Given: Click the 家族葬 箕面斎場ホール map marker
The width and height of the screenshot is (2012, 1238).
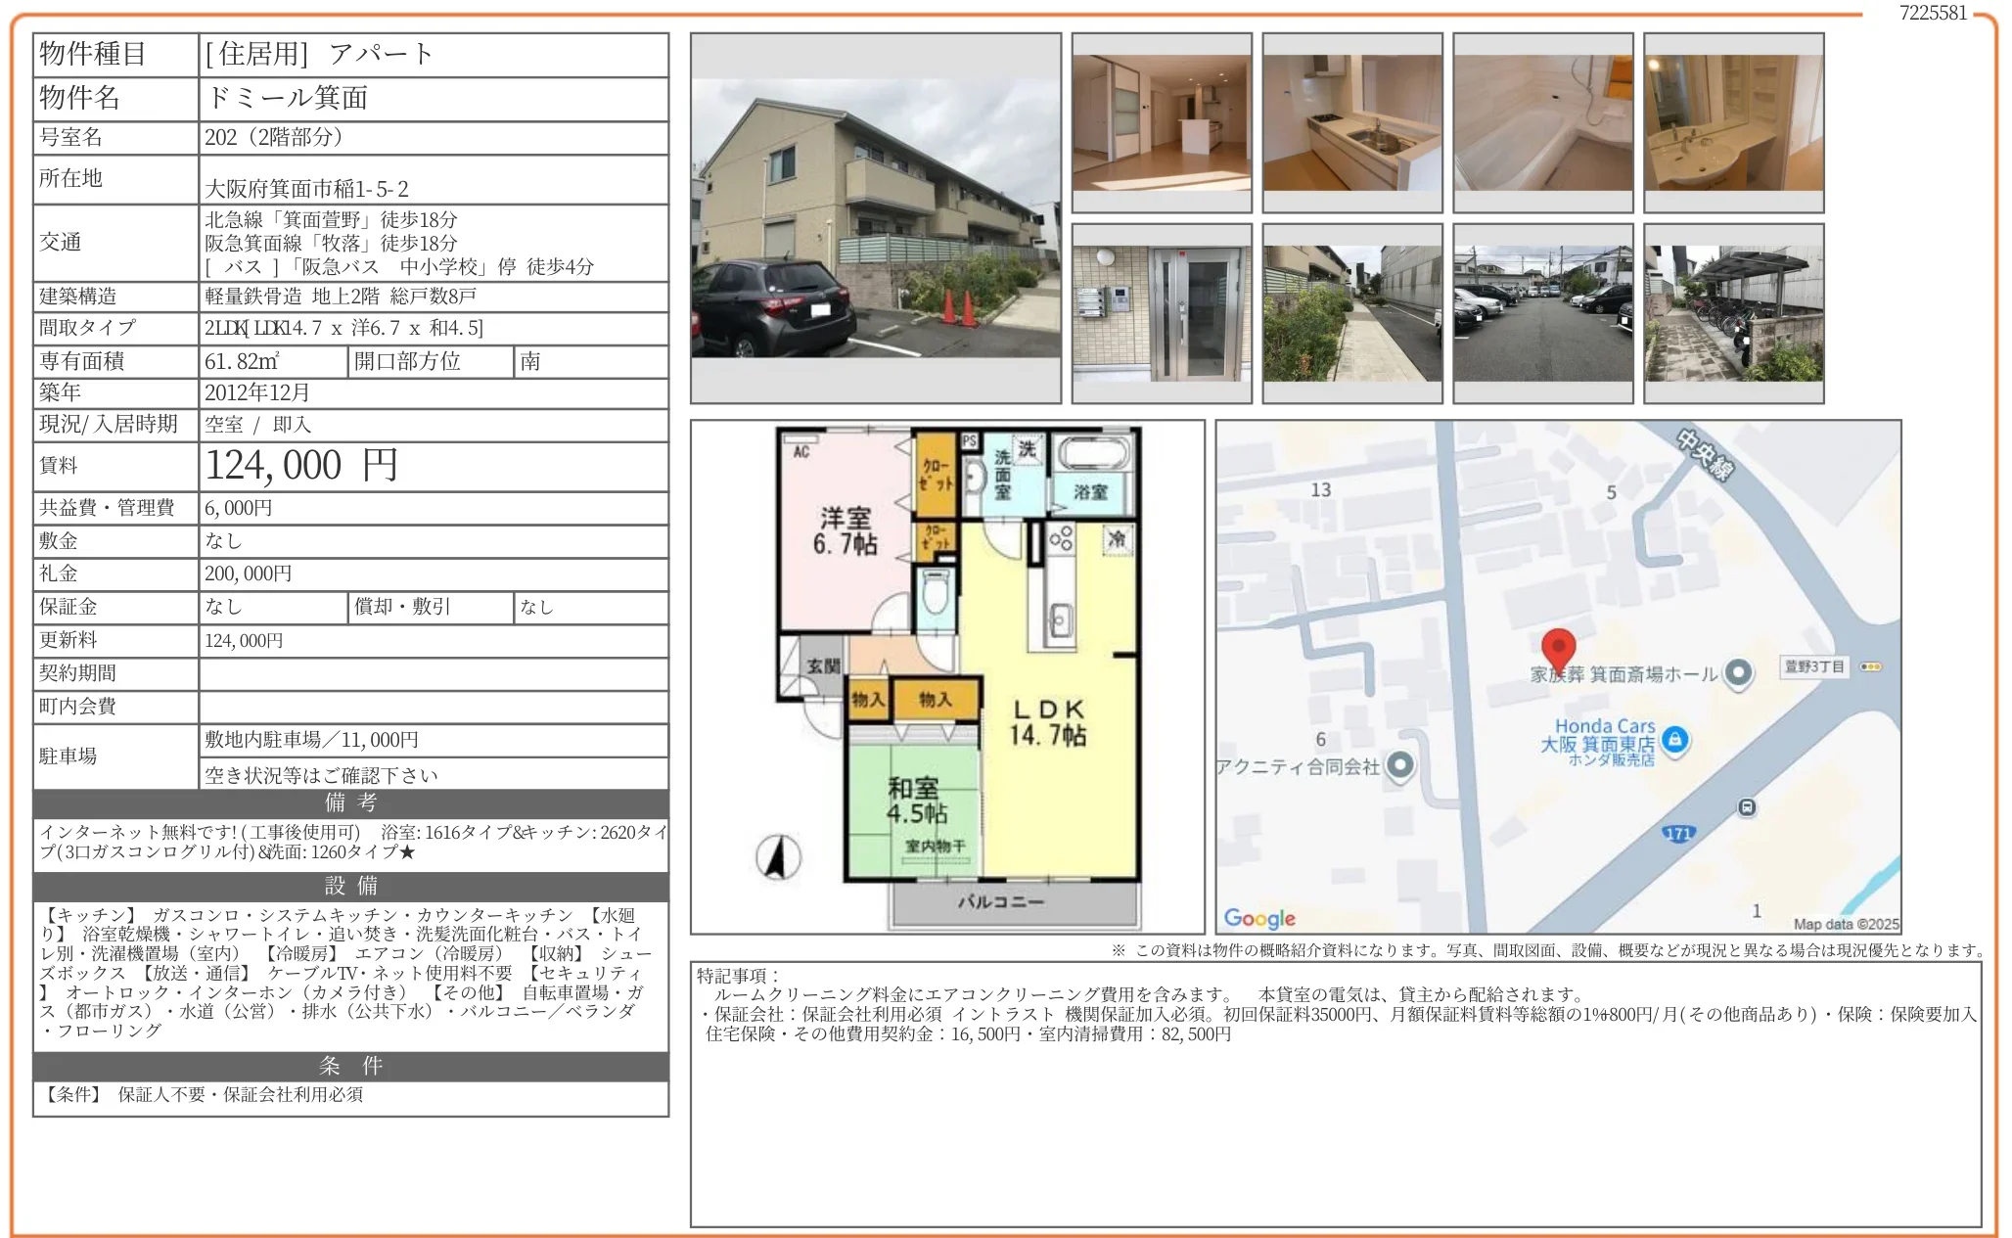Looking at the screenshot, I should (1738, 672).
